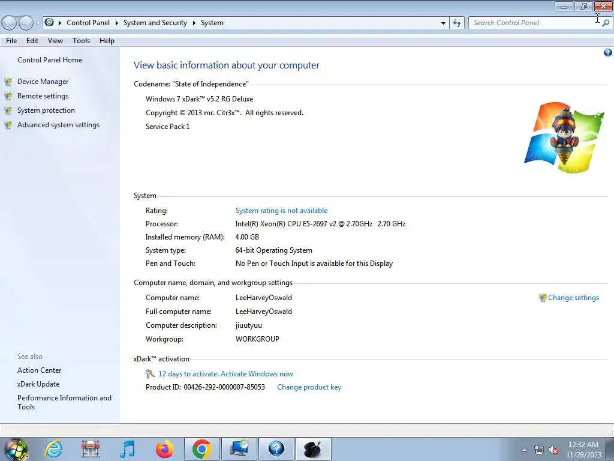
Task: Open the recent pages dropdown arrow
Action: [38, 23]
